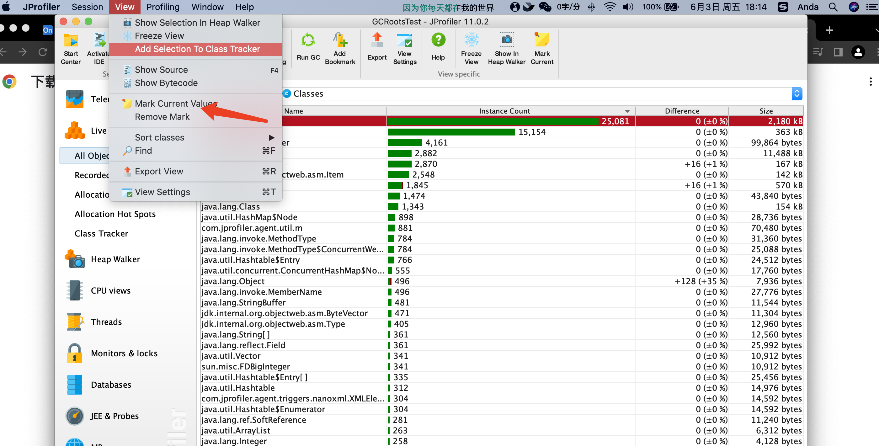Select Show Source menu item
This screenshot has width=879, height=446.
tap(195, 70)
